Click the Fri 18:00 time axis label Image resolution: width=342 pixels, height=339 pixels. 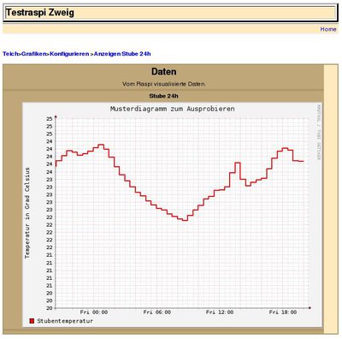click(283, 312)
